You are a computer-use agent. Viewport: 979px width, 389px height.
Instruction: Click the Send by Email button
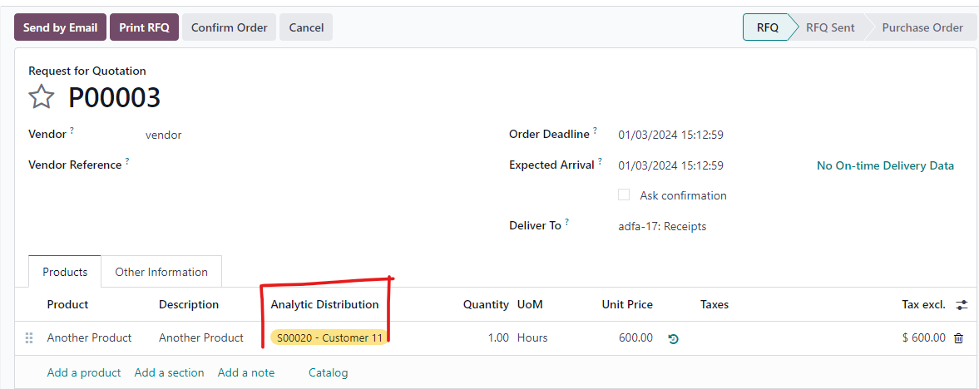pyautogui.click(x=61, y=27)
